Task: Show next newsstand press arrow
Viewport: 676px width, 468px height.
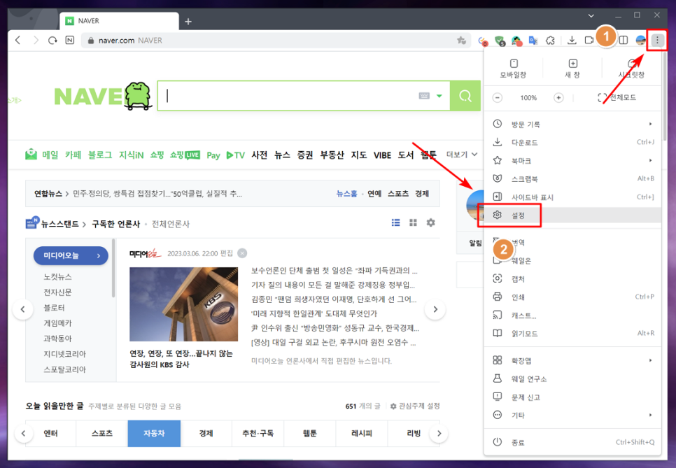Action: tap(435, 309)
